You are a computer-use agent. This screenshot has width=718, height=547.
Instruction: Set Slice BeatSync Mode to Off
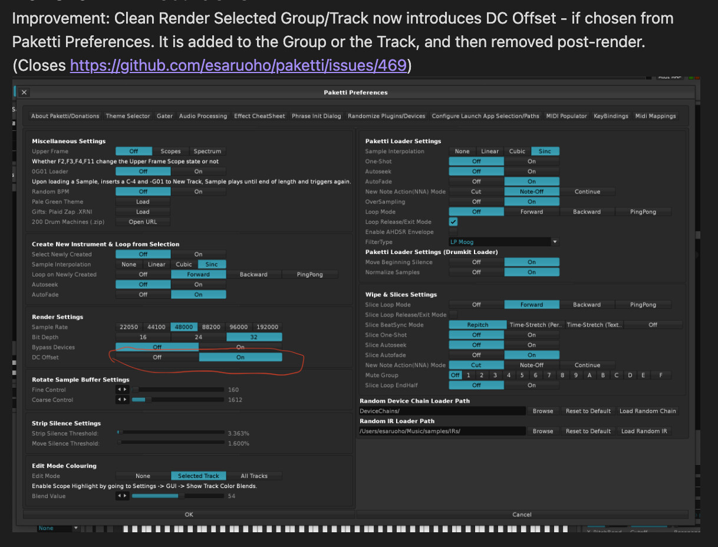[x=653, y=325]
